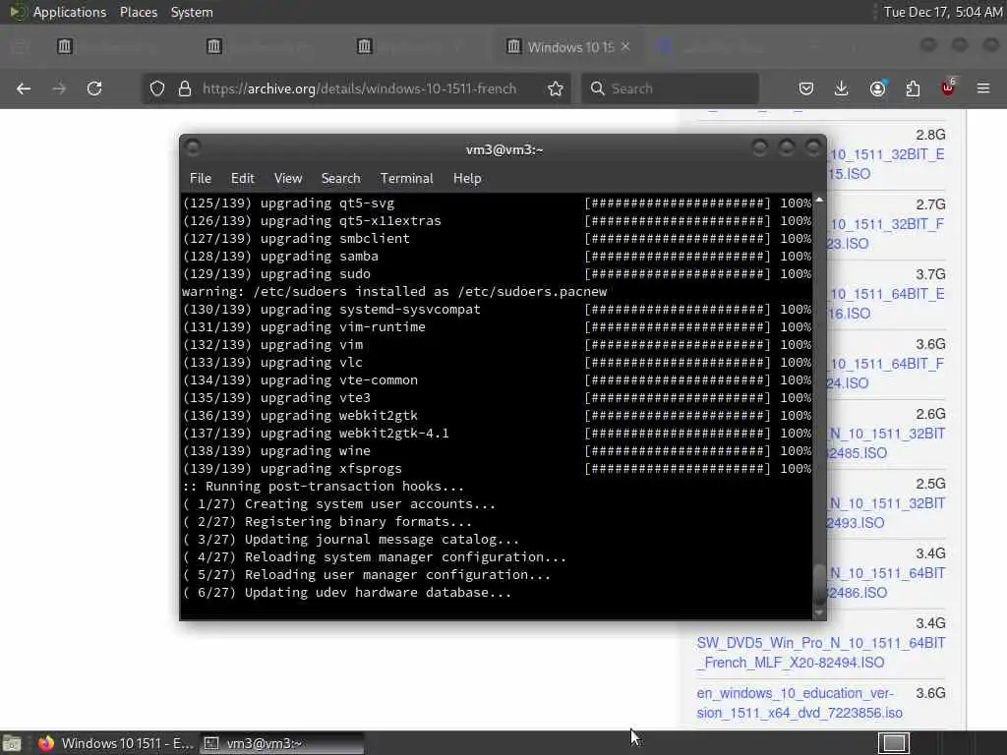
Task: Bookmark this page with the star icon
Action: 556,88
